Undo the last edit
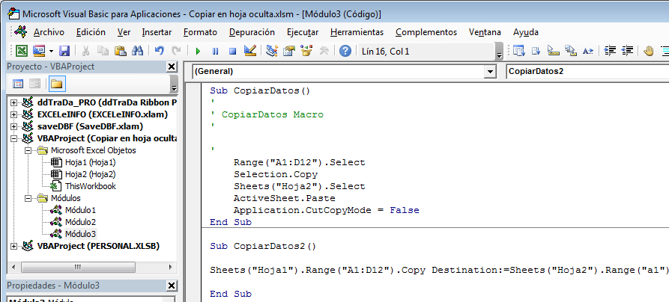The image size is (669, 302). 159,51
